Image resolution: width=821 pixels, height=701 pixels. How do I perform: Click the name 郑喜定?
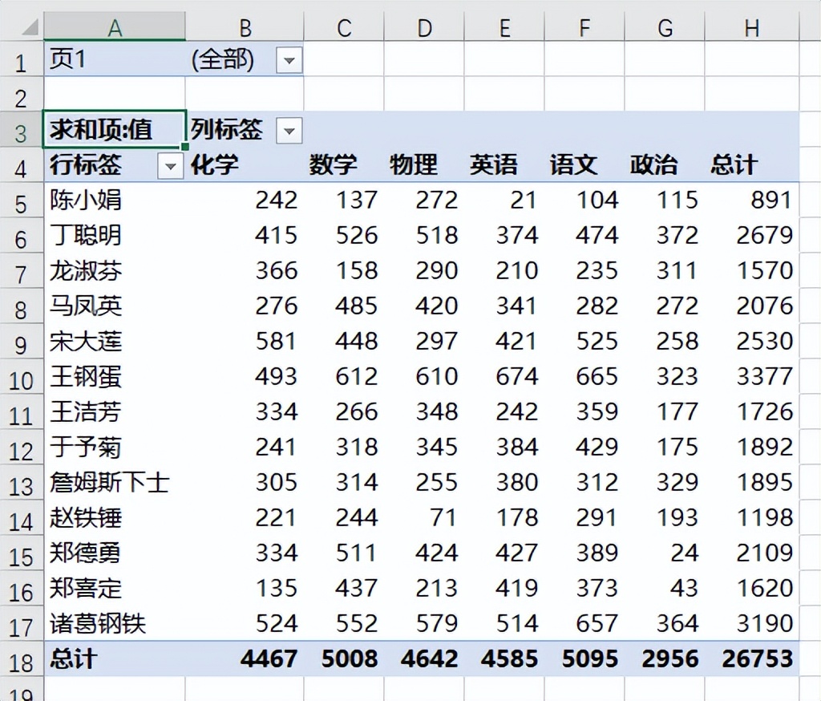click(x=86, y=589)
